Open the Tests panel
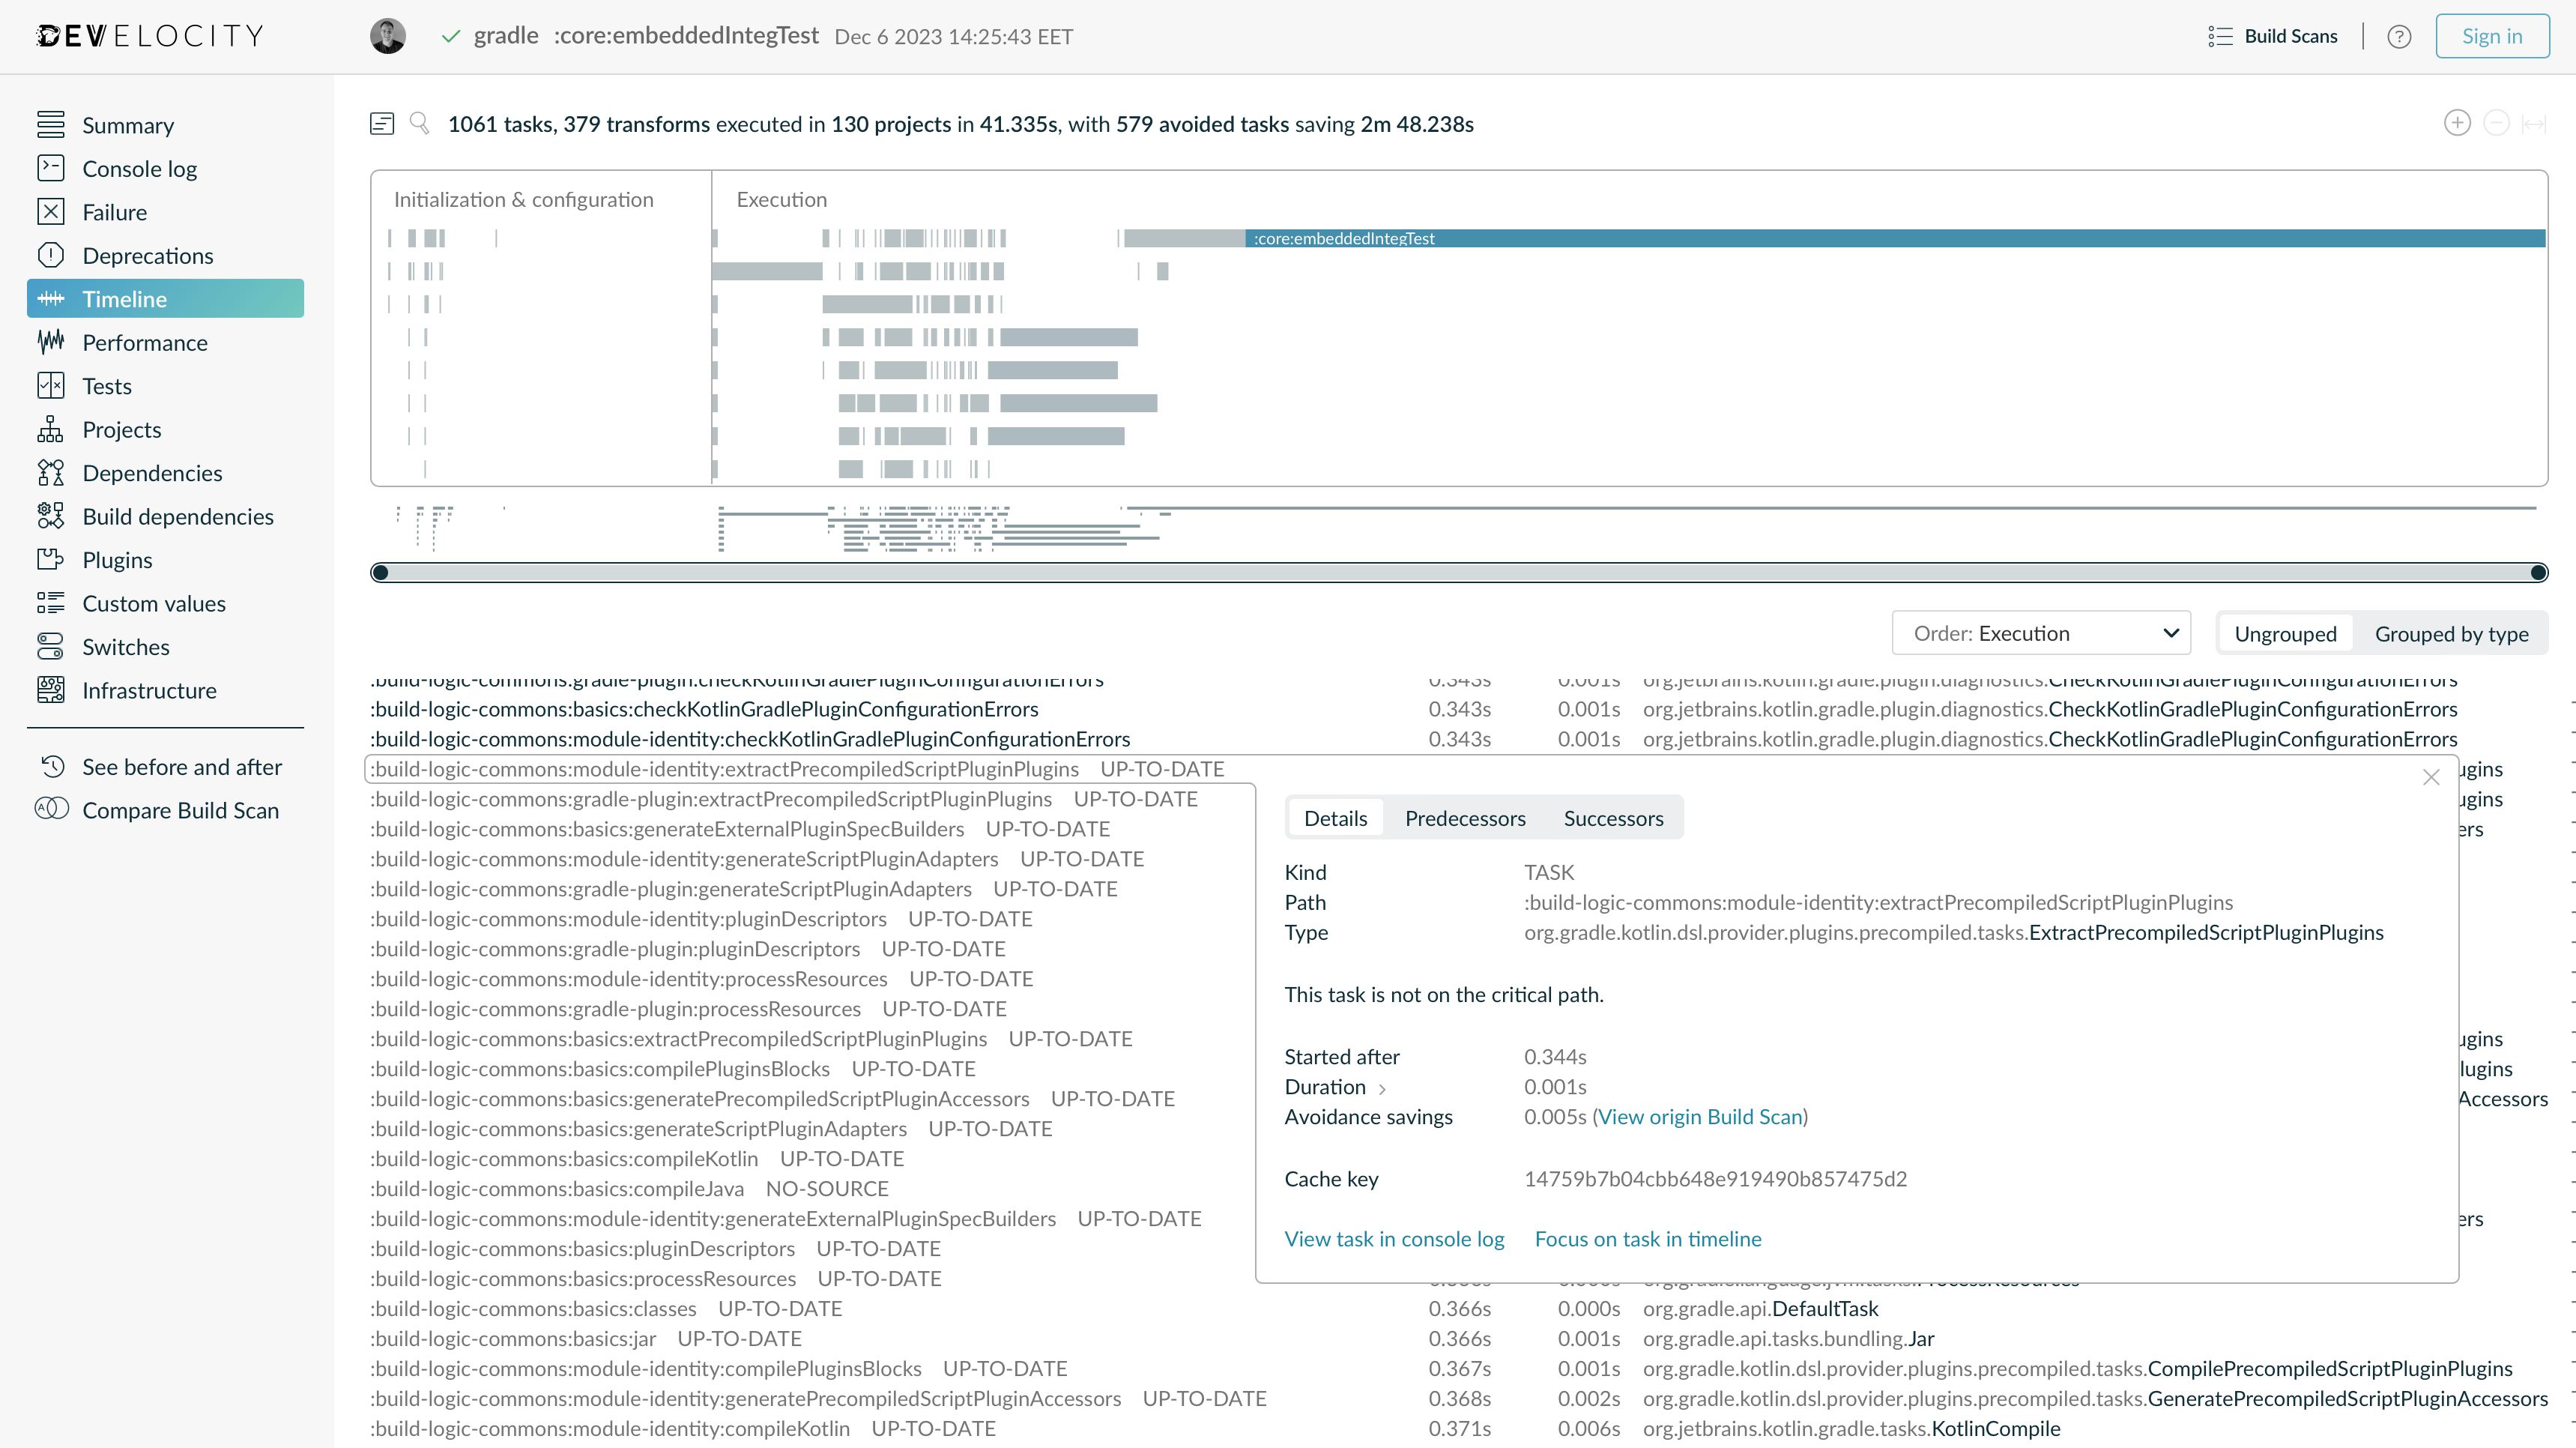This screenshot has width=2576, height=1448. (x=106, y=385)
